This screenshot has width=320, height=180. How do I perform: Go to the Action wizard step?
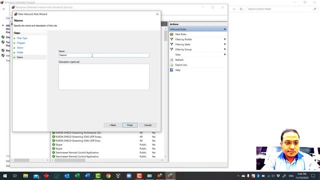20,48
